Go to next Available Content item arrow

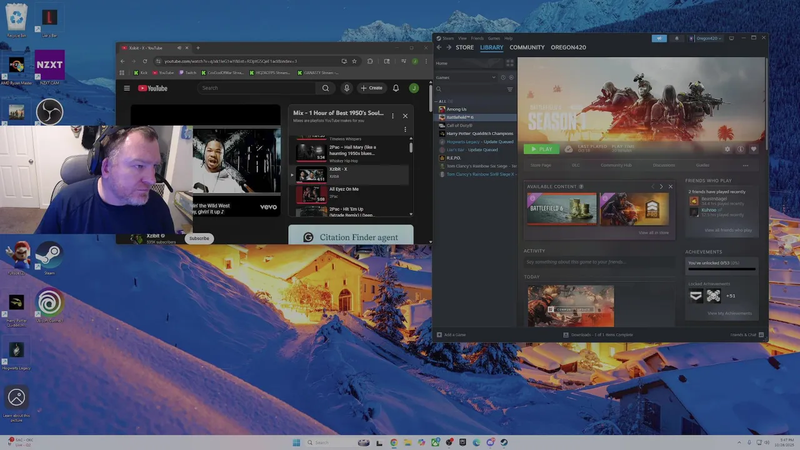pyautogui.click(x=661, y=186)
